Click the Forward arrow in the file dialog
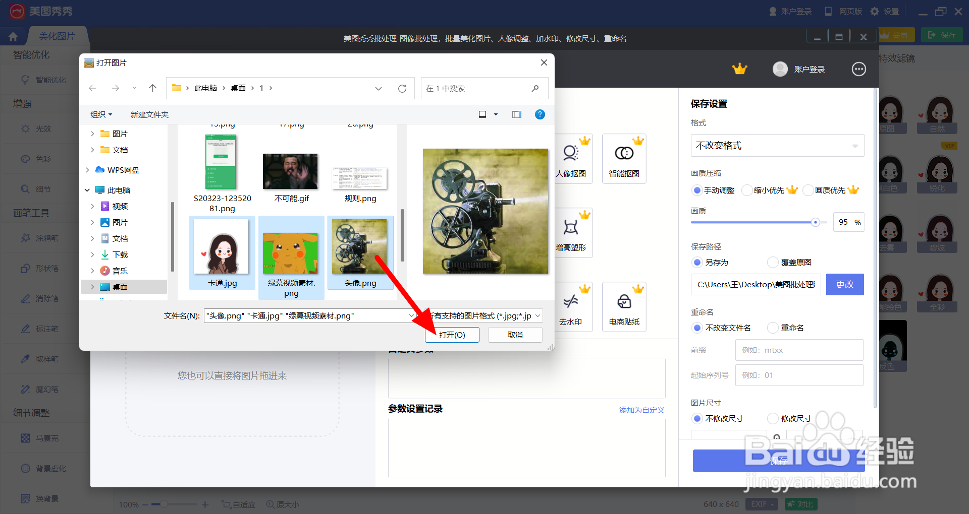The width and height of the screenshot is (969, 514). [x=116, y=88]
